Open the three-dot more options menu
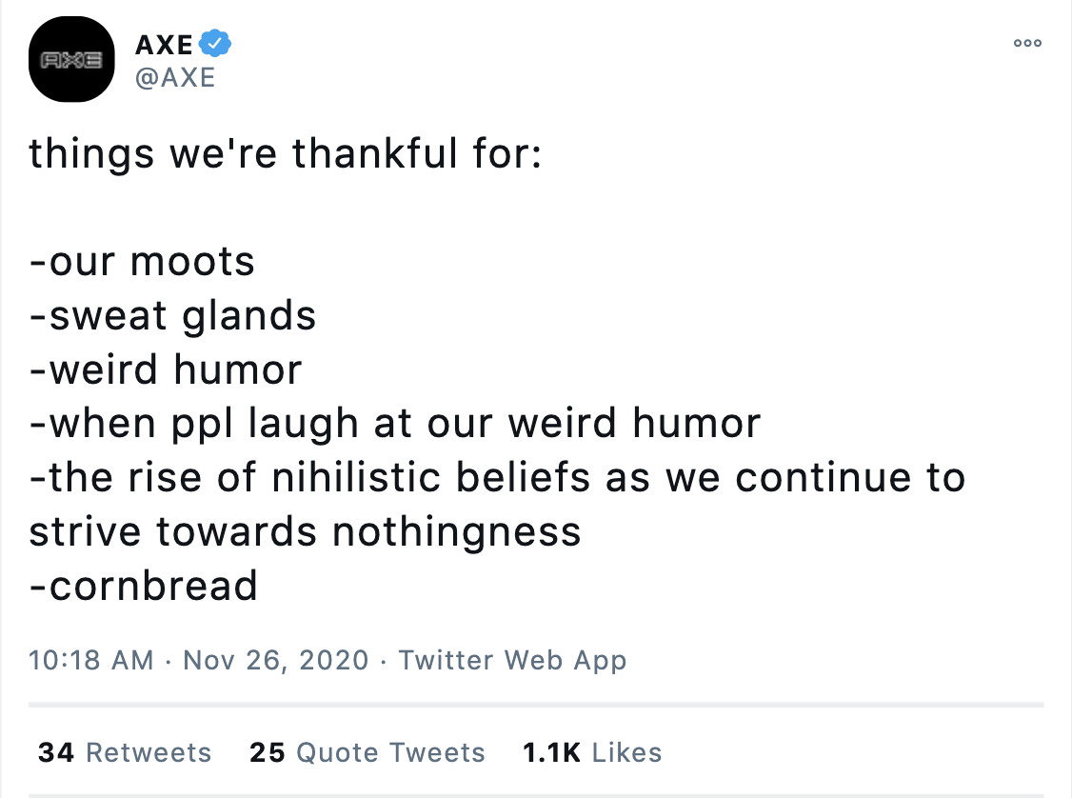 (1027, 43)
